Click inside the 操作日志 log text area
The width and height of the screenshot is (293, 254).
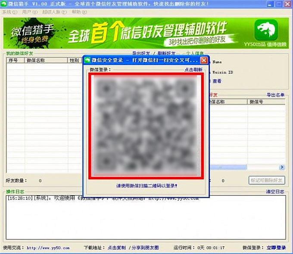(x=146, y=217)
